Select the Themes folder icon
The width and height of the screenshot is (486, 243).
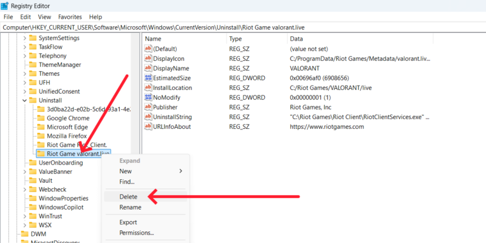pyautogui.click(x=33, y=74)
